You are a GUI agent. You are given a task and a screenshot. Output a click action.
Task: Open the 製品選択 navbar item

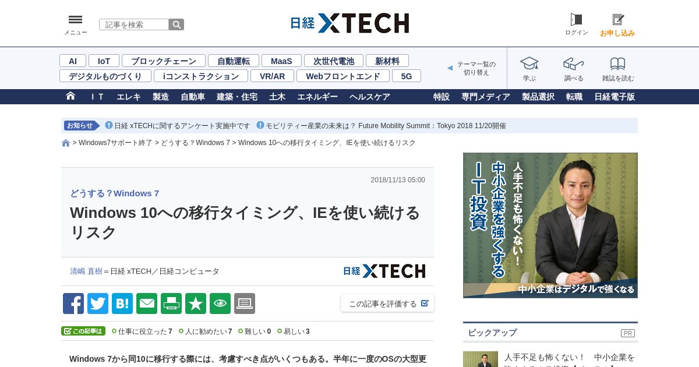[538, 97]
